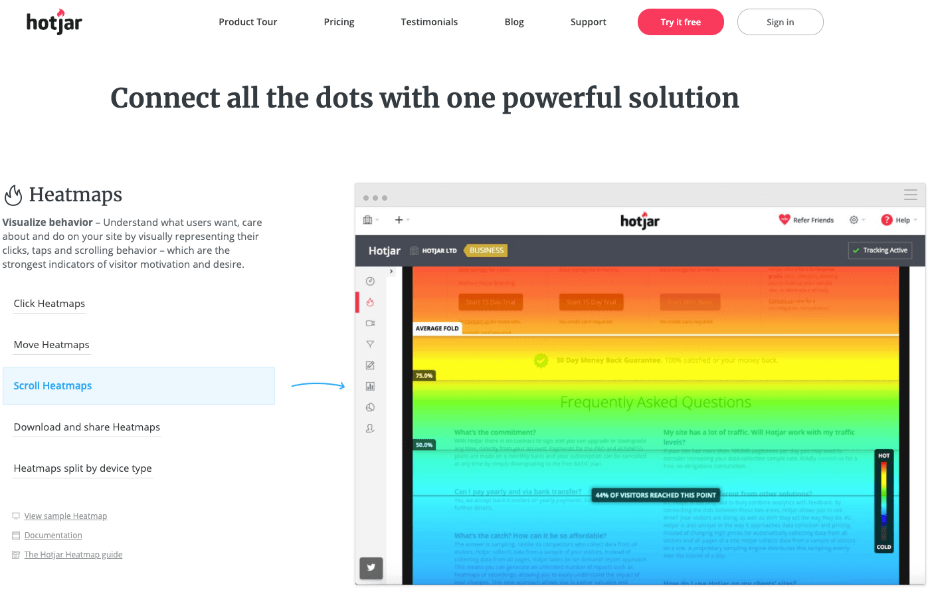Click the monitor icon beside View sample Heatmap

[x=16, y=516]
